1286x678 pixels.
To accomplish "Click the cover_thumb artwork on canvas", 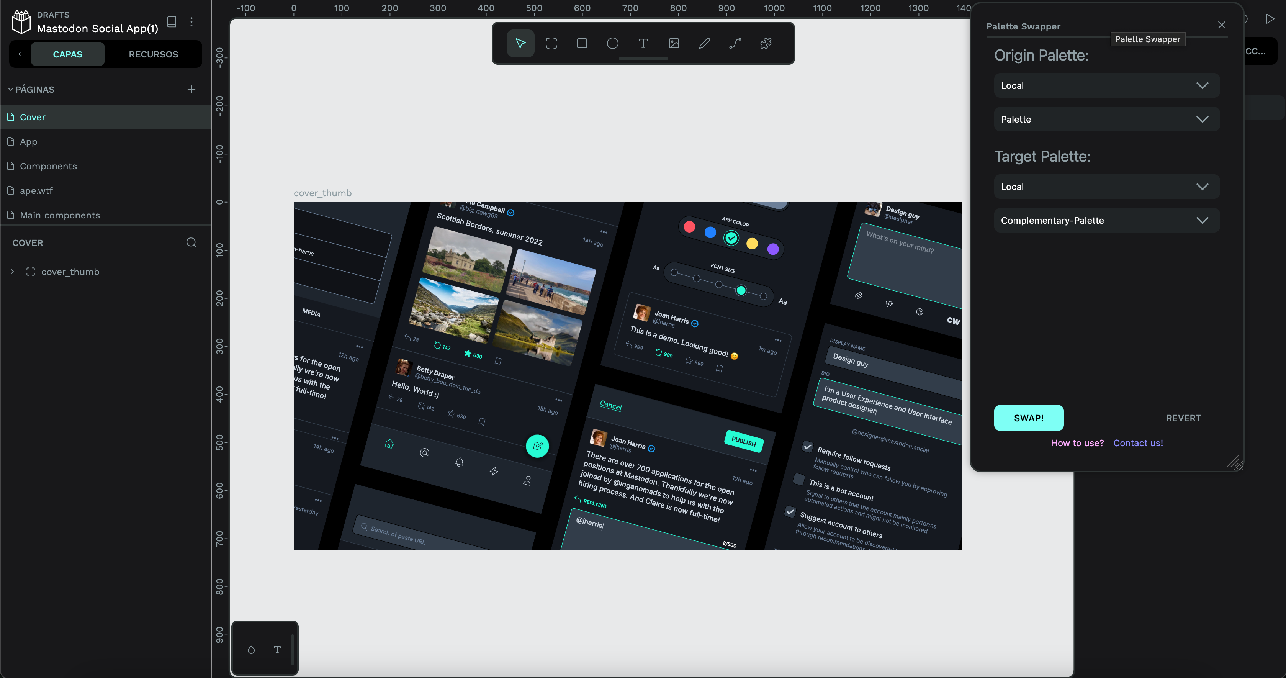I will [628, 376].
